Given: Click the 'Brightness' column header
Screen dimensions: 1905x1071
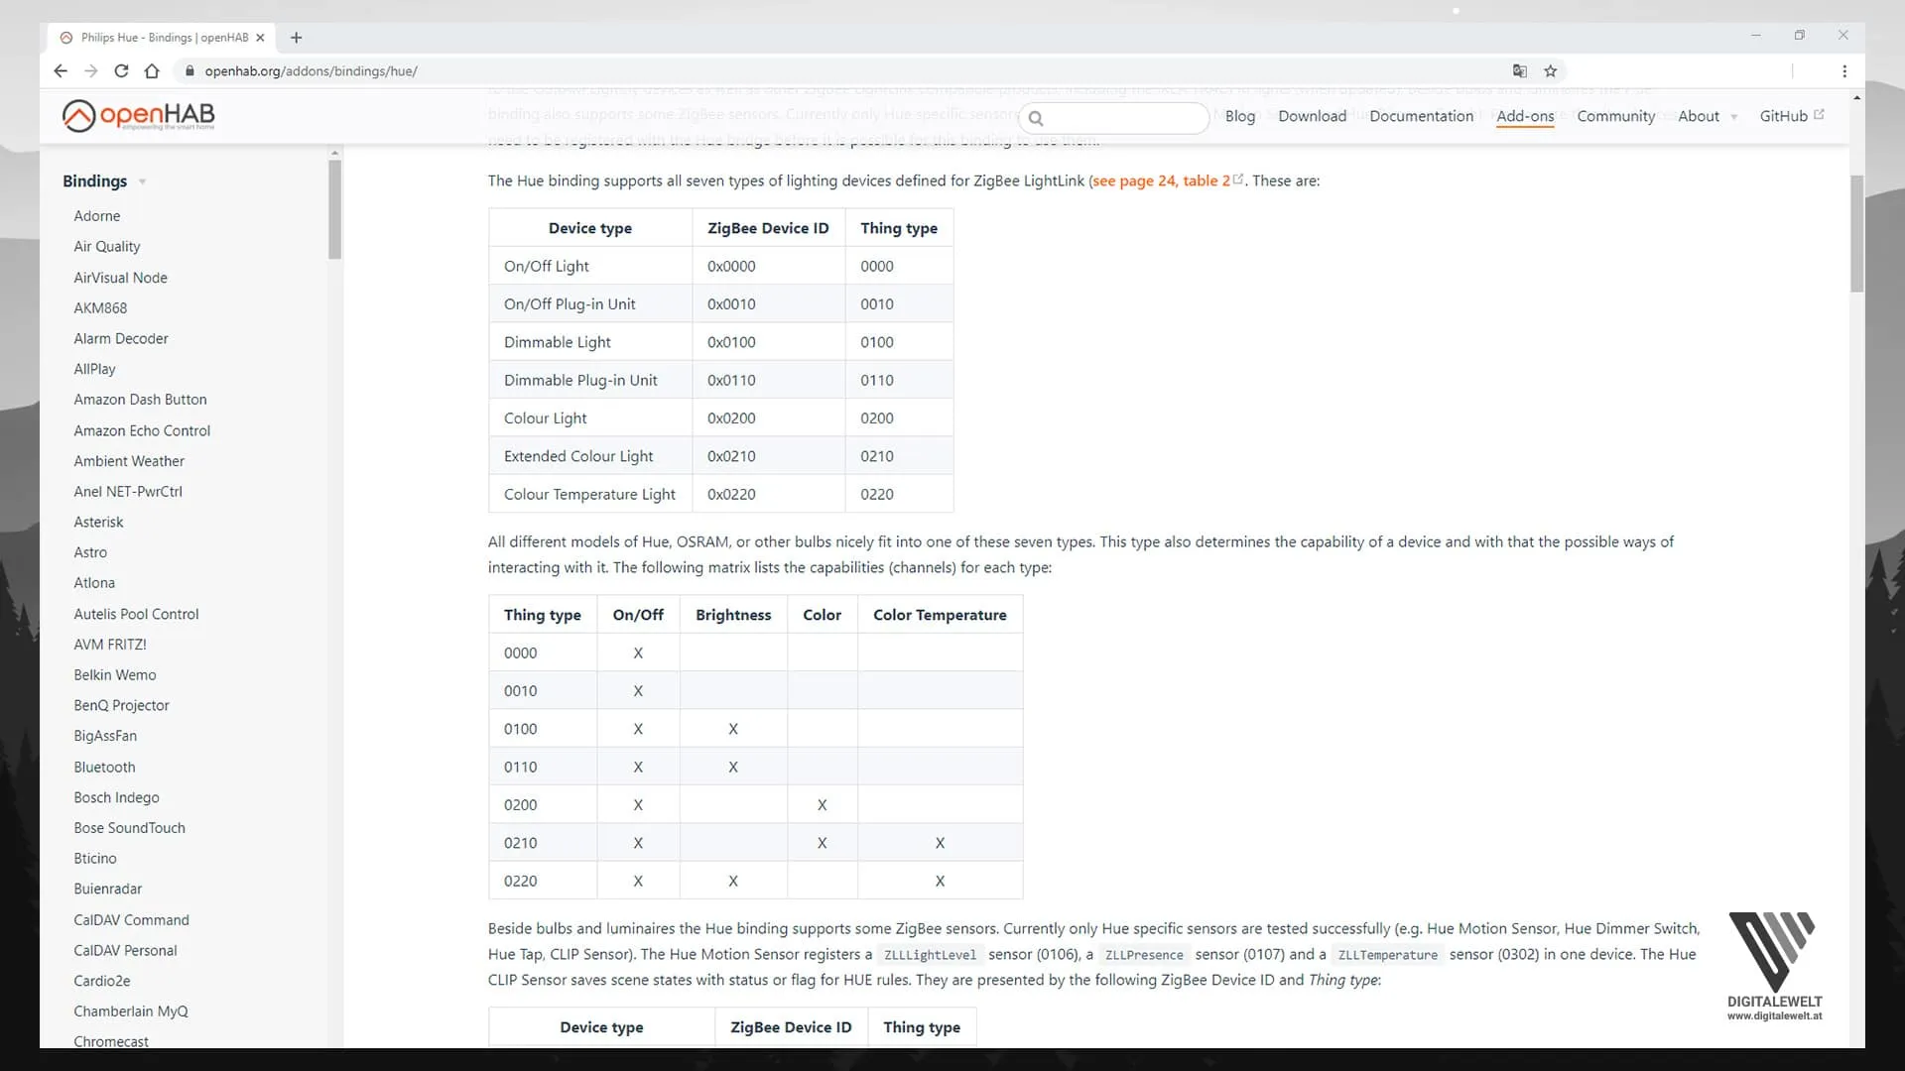Looking at the screenshot, I should pyautogui.click(x=733, y=615).
